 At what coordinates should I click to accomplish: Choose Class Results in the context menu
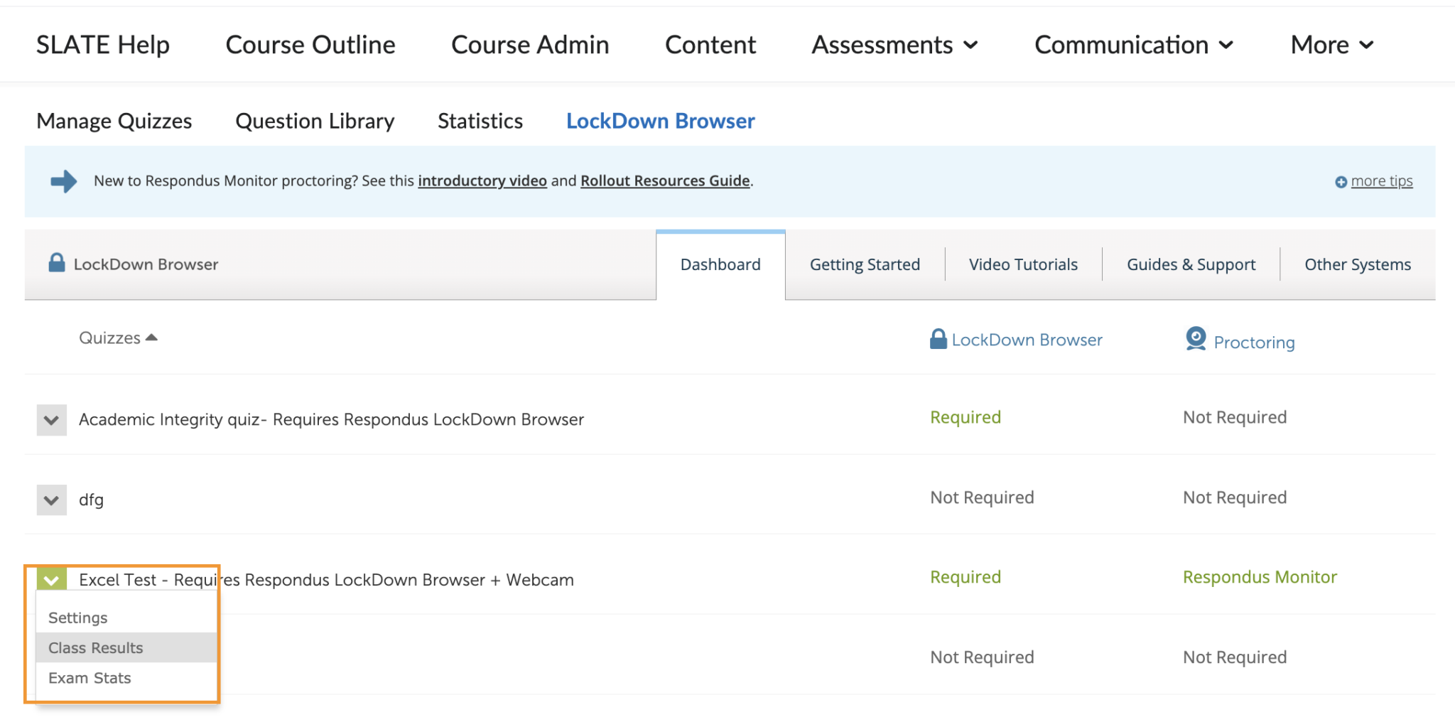click(x=96, y=647)
